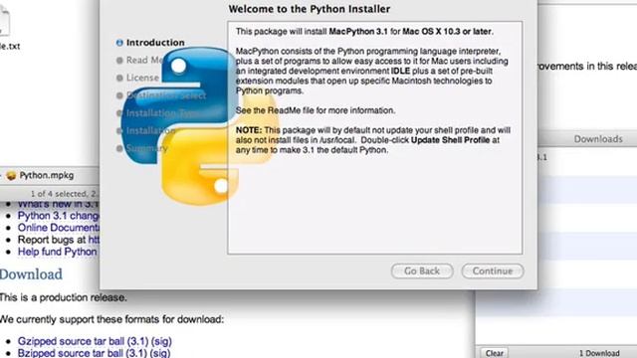
Task: Click the Downloads window title
Action: (x=598, y=139)
